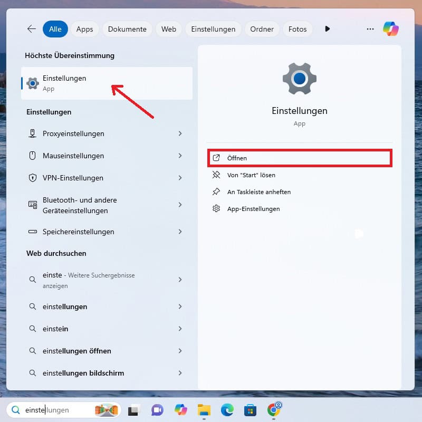The image size is (422, 422).
Task: Launch Google Chrome from the taskbar
Action: pos(274,410)
